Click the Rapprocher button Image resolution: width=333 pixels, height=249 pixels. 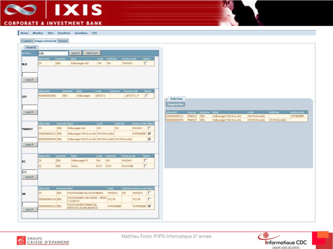175,104
